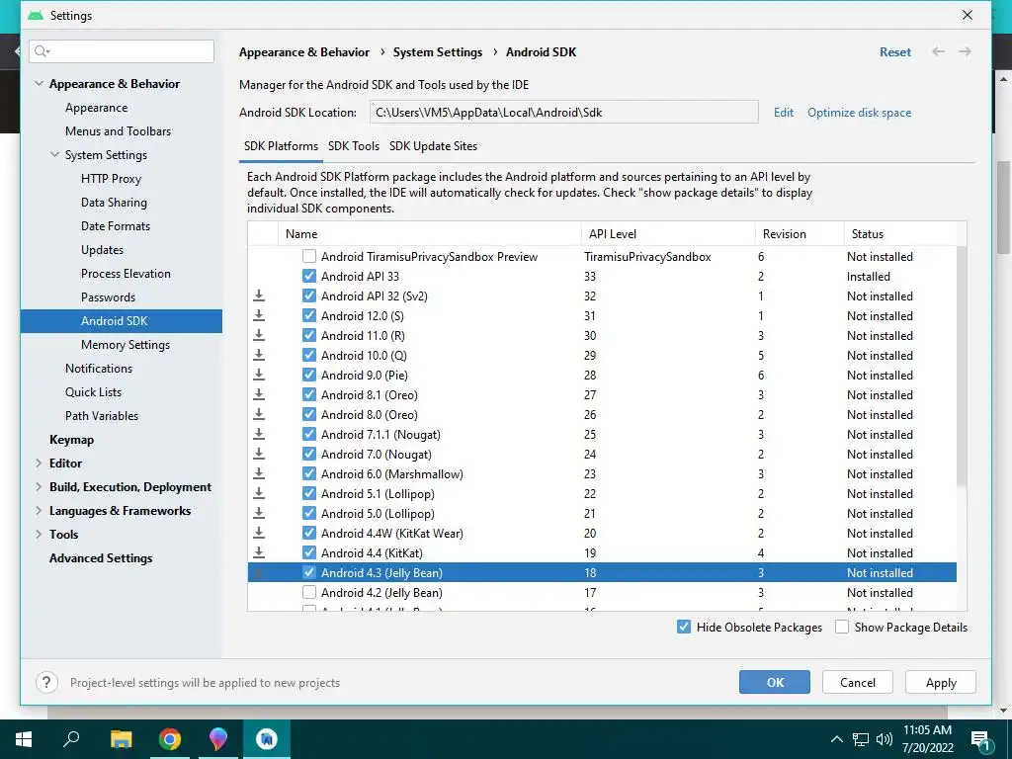Image resolution: width=1012 pixels, height=759 pixels.
Task: Click the OK button
Action: click(x=775, y=682)
